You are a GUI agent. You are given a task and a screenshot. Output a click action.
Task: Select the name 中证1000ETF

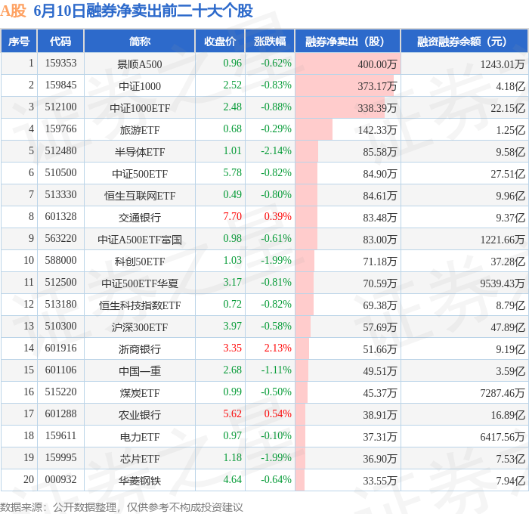(140, 108)
